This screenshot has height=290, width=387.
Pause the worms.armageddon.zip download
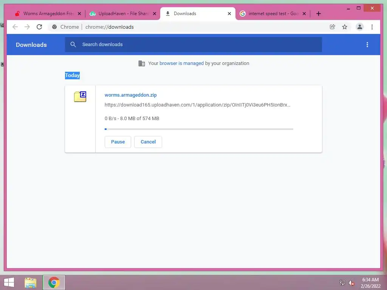118,142
